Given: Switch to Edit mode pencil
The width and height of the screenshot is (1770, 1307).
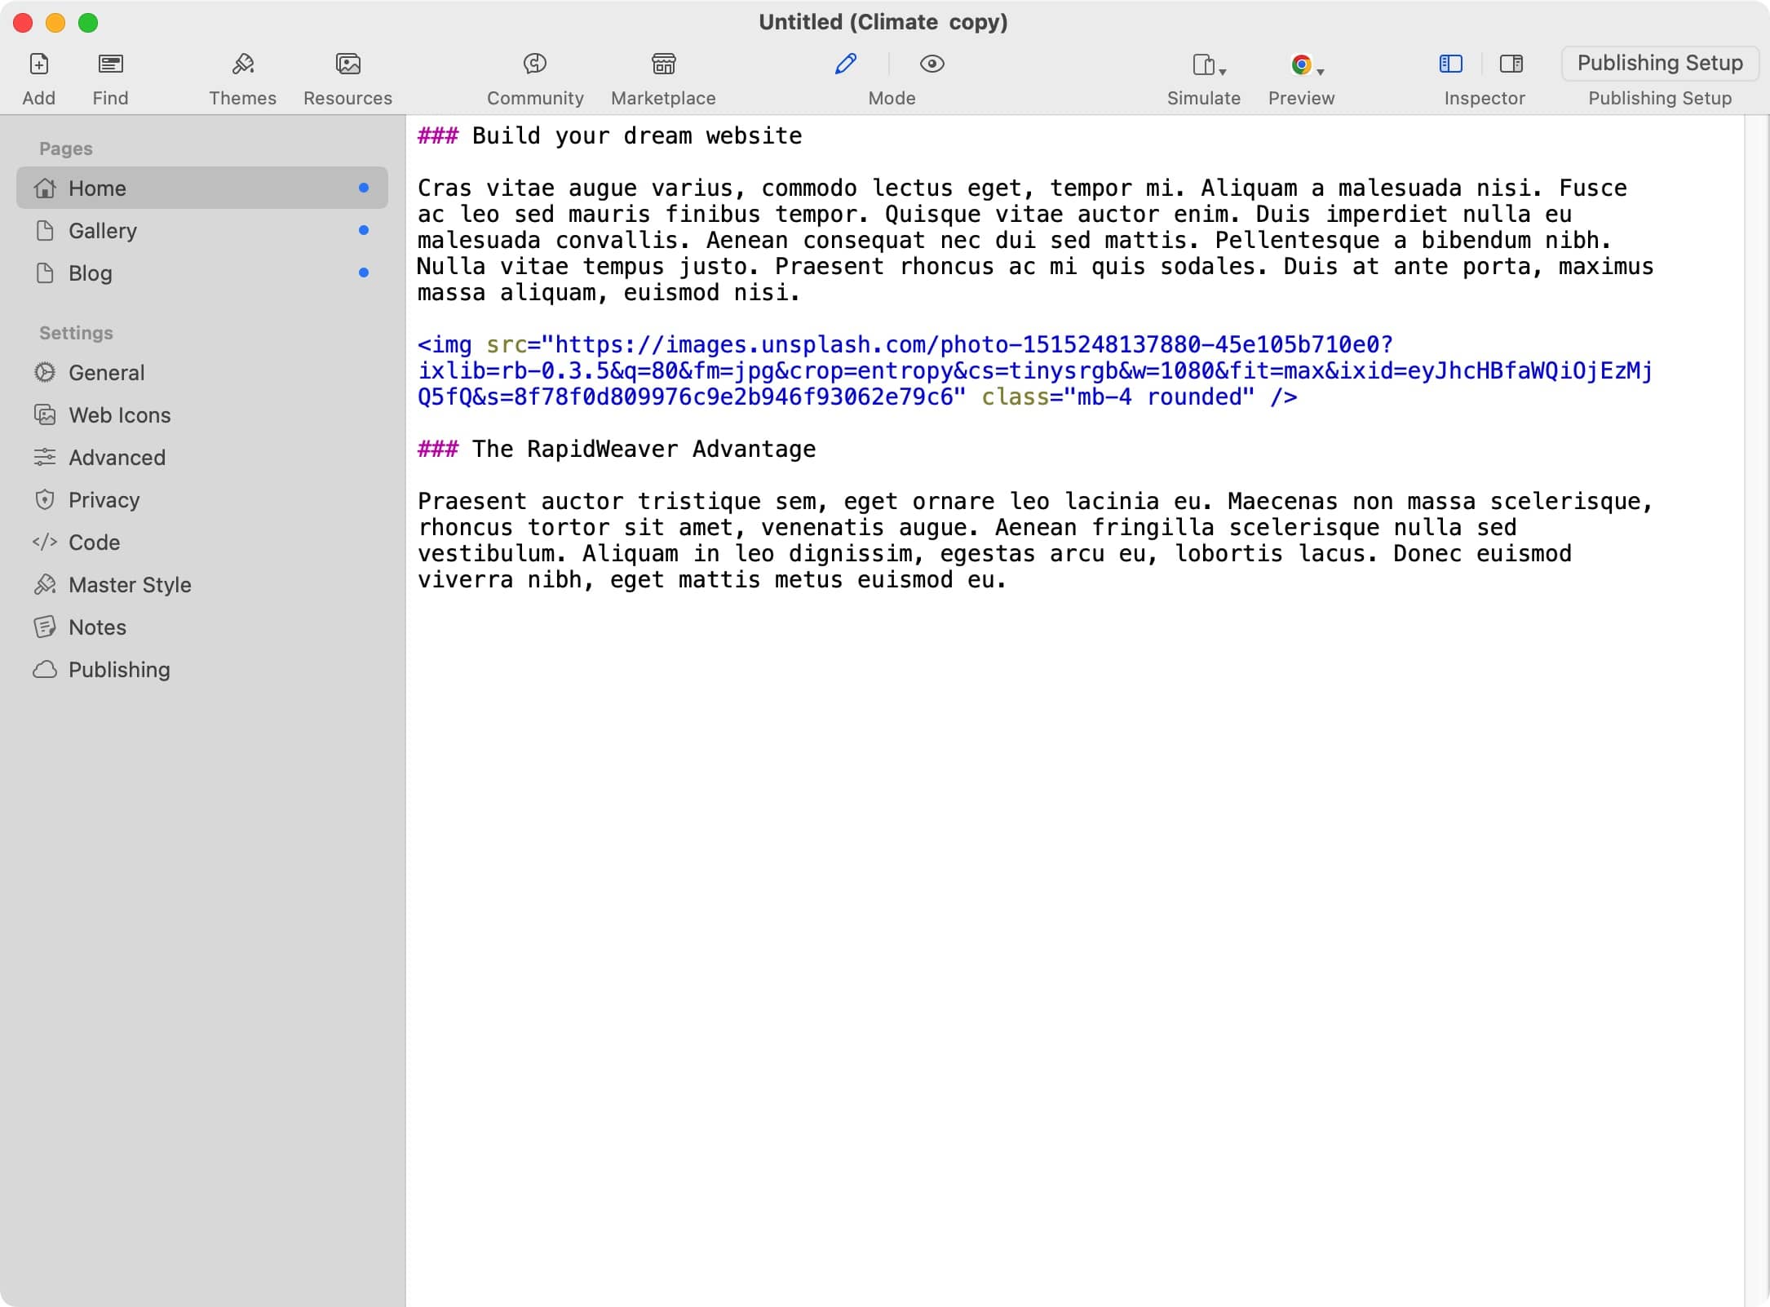Looking at the screenshot, I should click(846, 64).
